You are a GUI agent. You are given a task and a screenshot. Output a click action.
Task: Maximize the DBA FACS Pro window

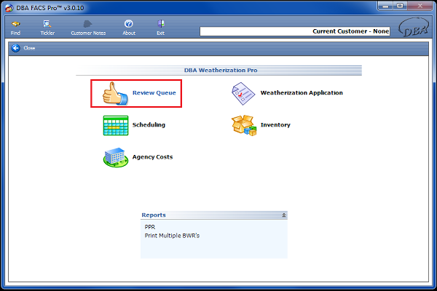coord(400,6)
